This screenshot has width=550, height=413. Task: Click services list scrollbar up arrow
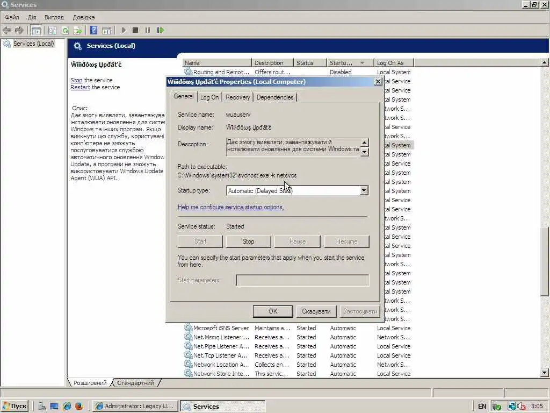(544, 62)
